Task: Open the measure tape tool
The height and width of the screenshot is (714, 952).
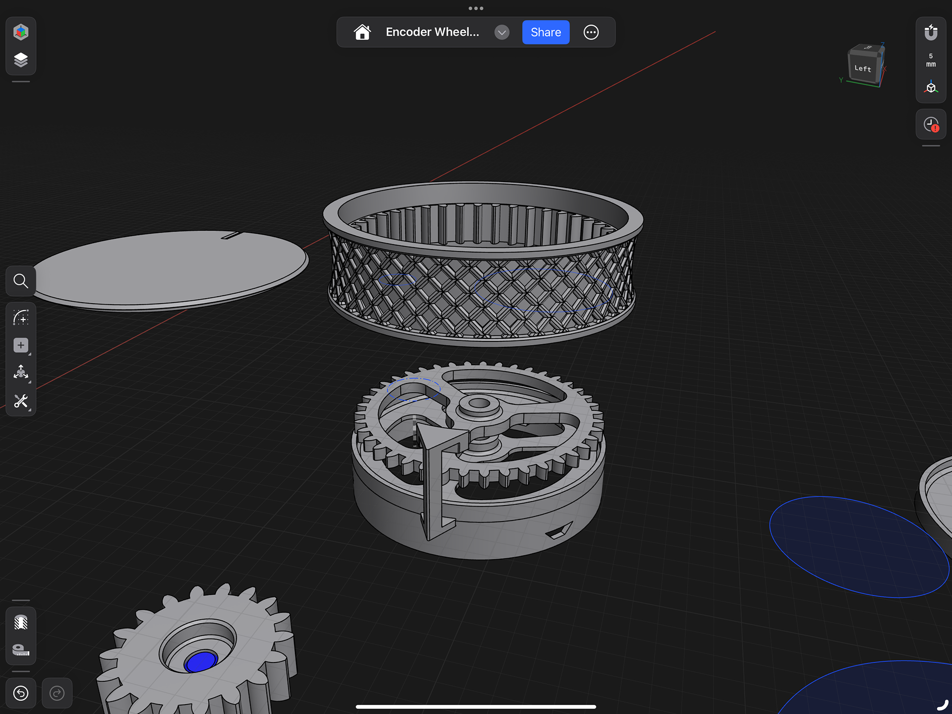Action: pyautogui.click(x=21, y=650)
